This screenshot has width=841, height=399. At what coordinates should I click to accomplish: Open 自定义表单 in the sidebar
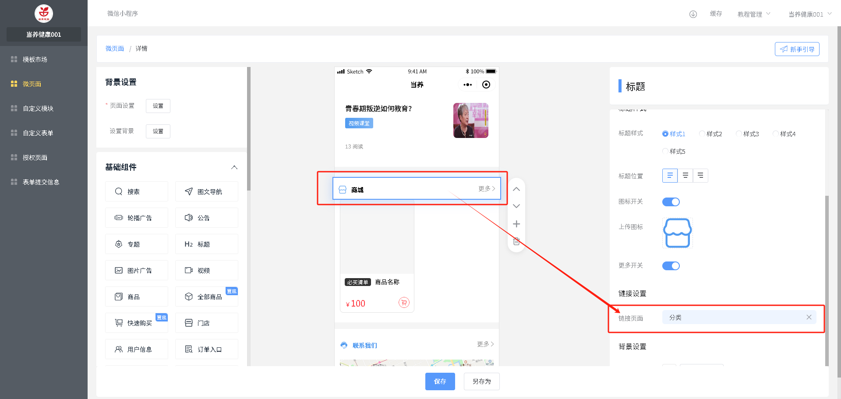pos(38,133)
